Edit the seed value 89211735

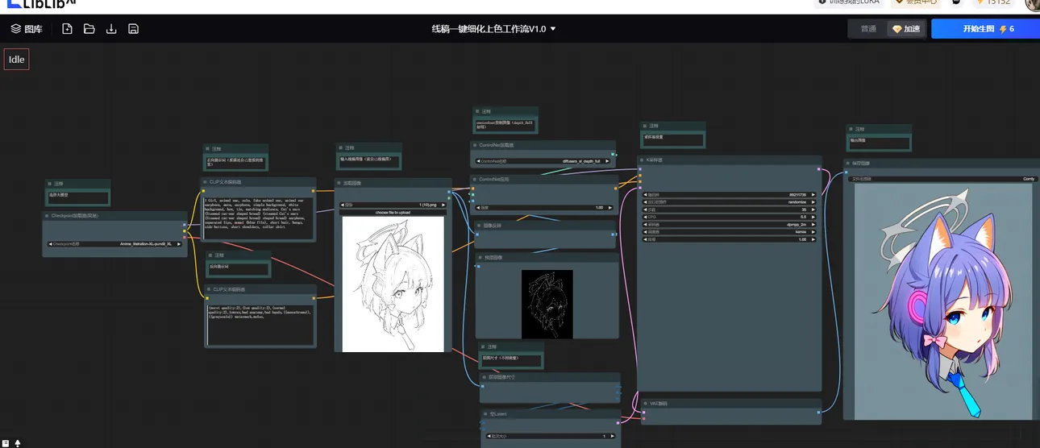pos(730,195)
